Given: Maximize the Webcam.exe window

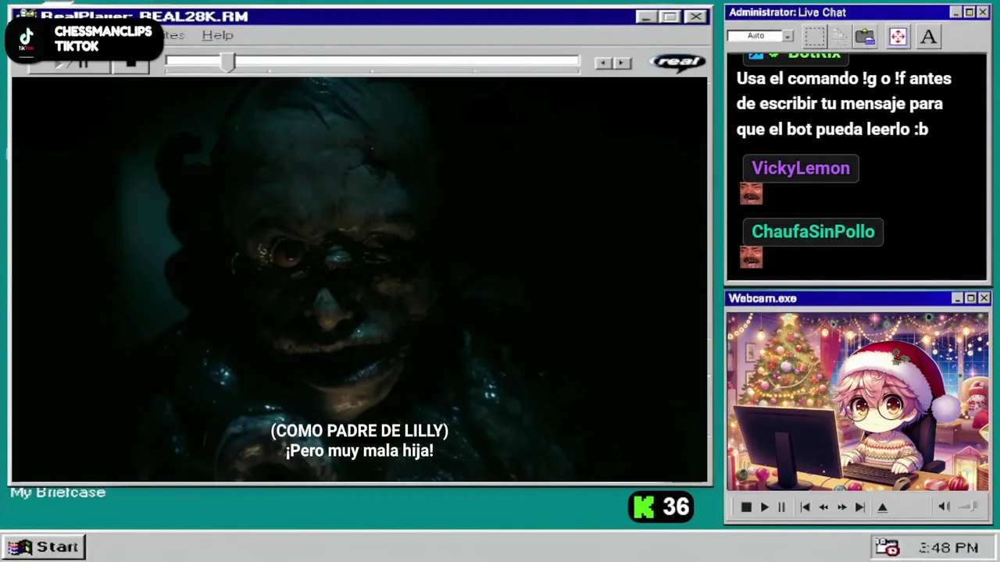Looking at the screenshot, I should coord(971,298).
